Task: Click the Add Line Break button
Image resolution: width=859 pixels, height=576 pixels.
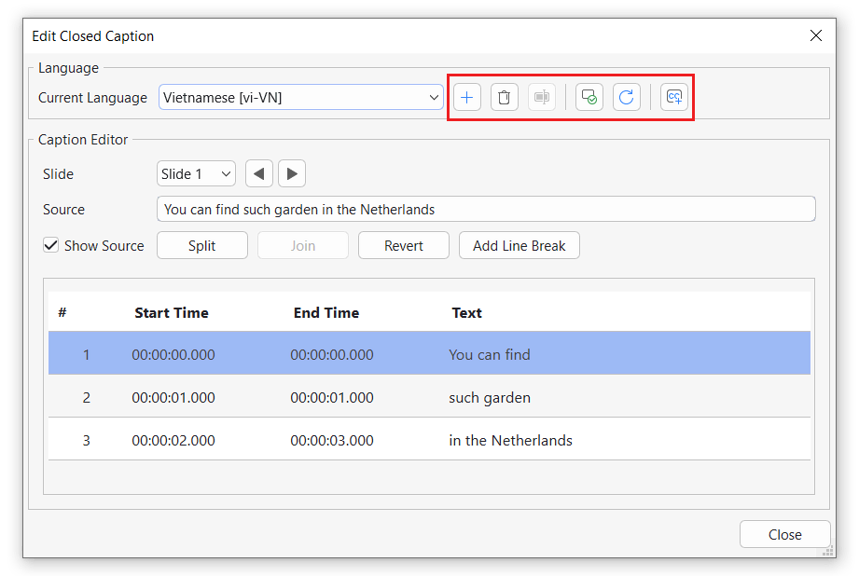Action: pyautogui.click(x=519, y=245)
